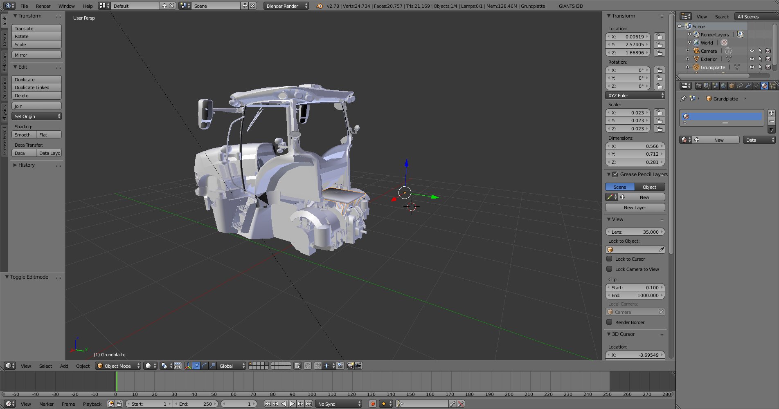Click New Layer button

635,208
